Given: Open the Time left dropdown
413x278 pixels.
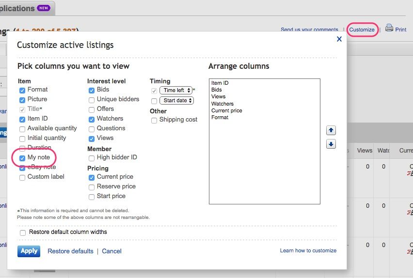Looking at the screenshot, I should (176, 91).
